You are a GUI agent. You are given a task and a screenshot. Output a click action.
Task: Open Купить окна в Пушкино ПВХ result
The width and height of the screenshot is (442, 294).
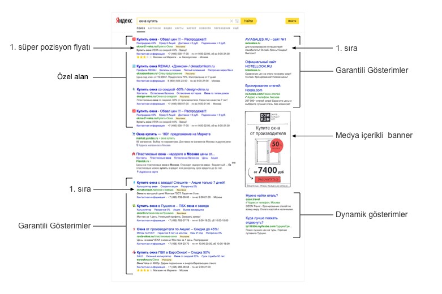173,206
